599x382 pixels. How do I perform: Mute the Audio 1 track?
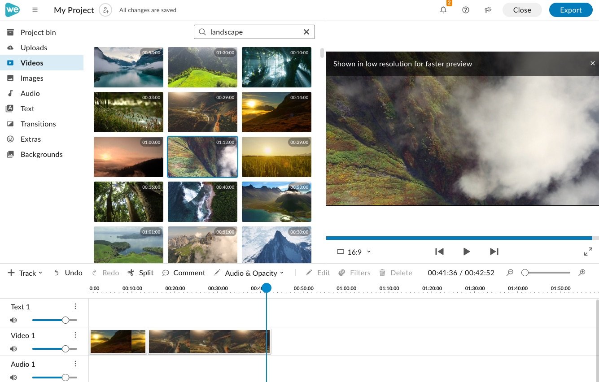13,378
